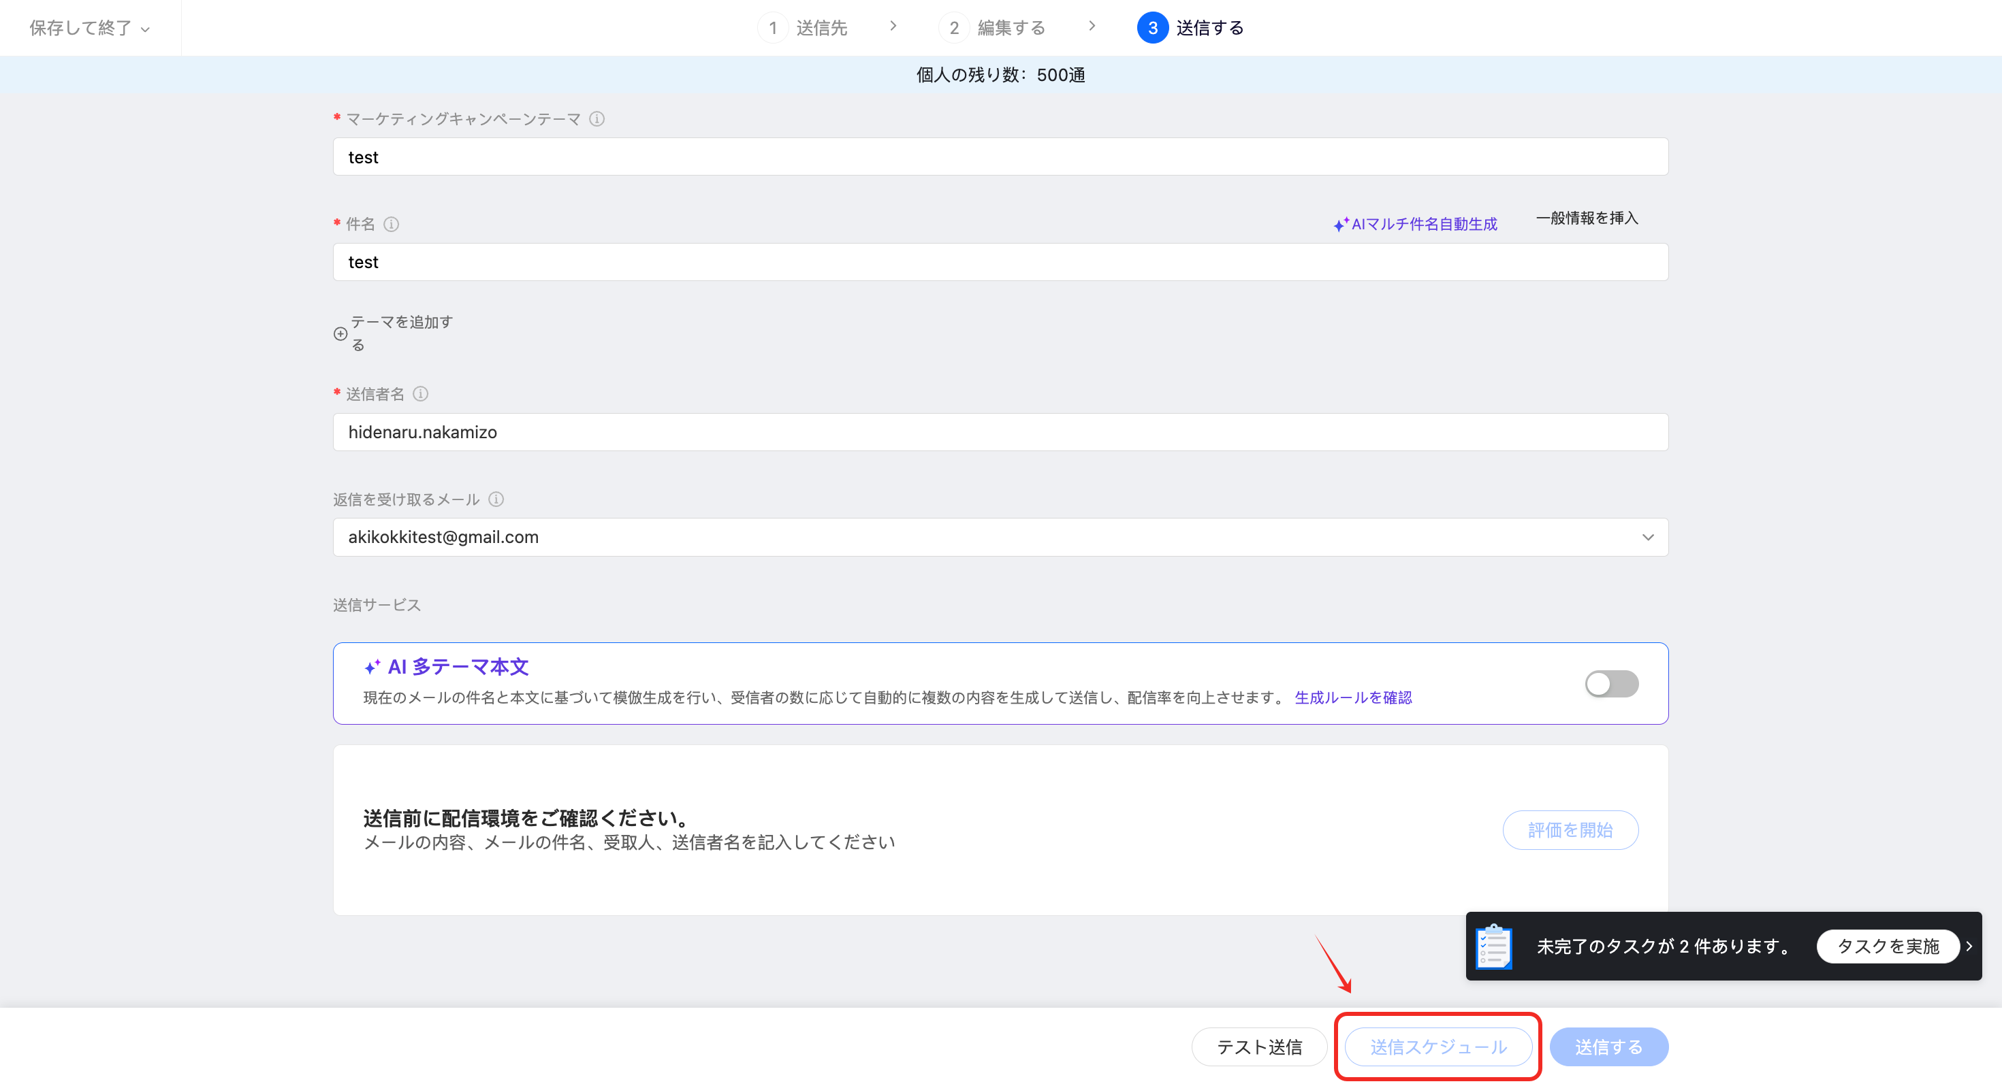Click chevron arrow in reply email dropdown
2002x1086 pixels.
coord(1648,538)
